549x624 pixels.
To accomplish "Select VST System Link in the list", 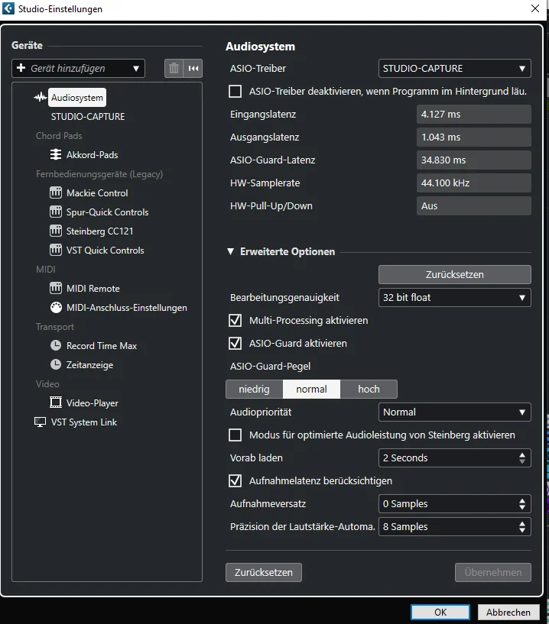I will coord(83,422).
